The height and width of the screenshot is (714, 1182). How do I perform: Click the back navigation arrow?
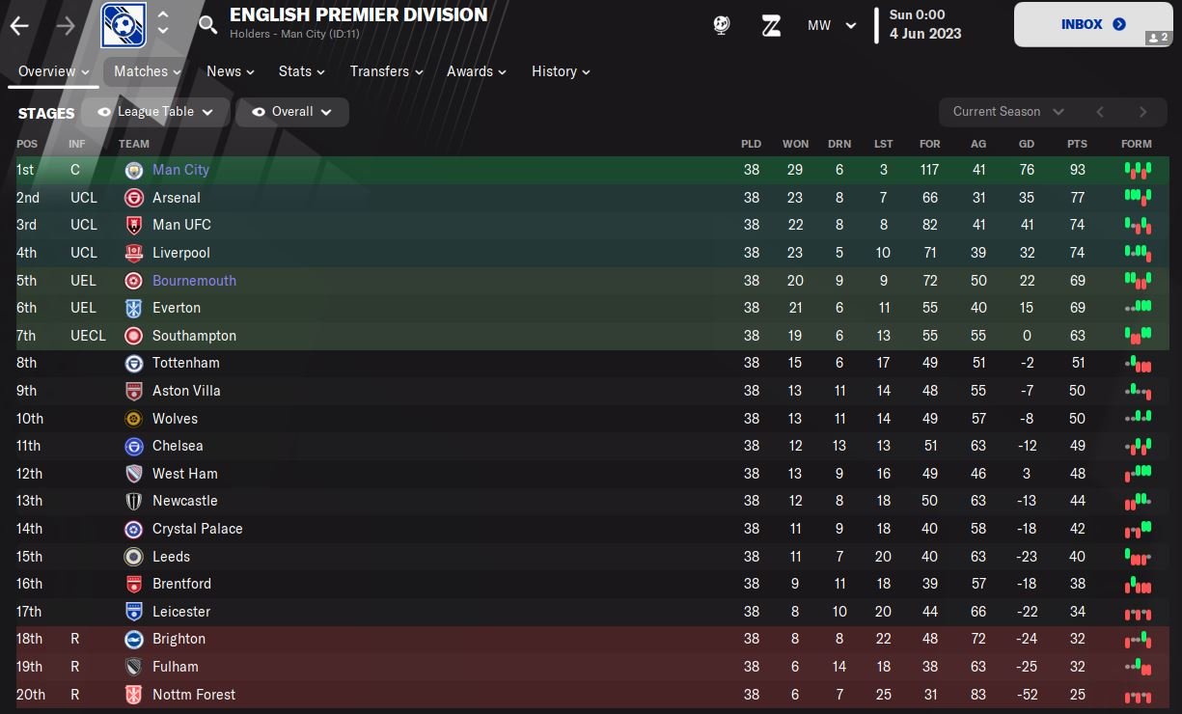click(19, 26)
